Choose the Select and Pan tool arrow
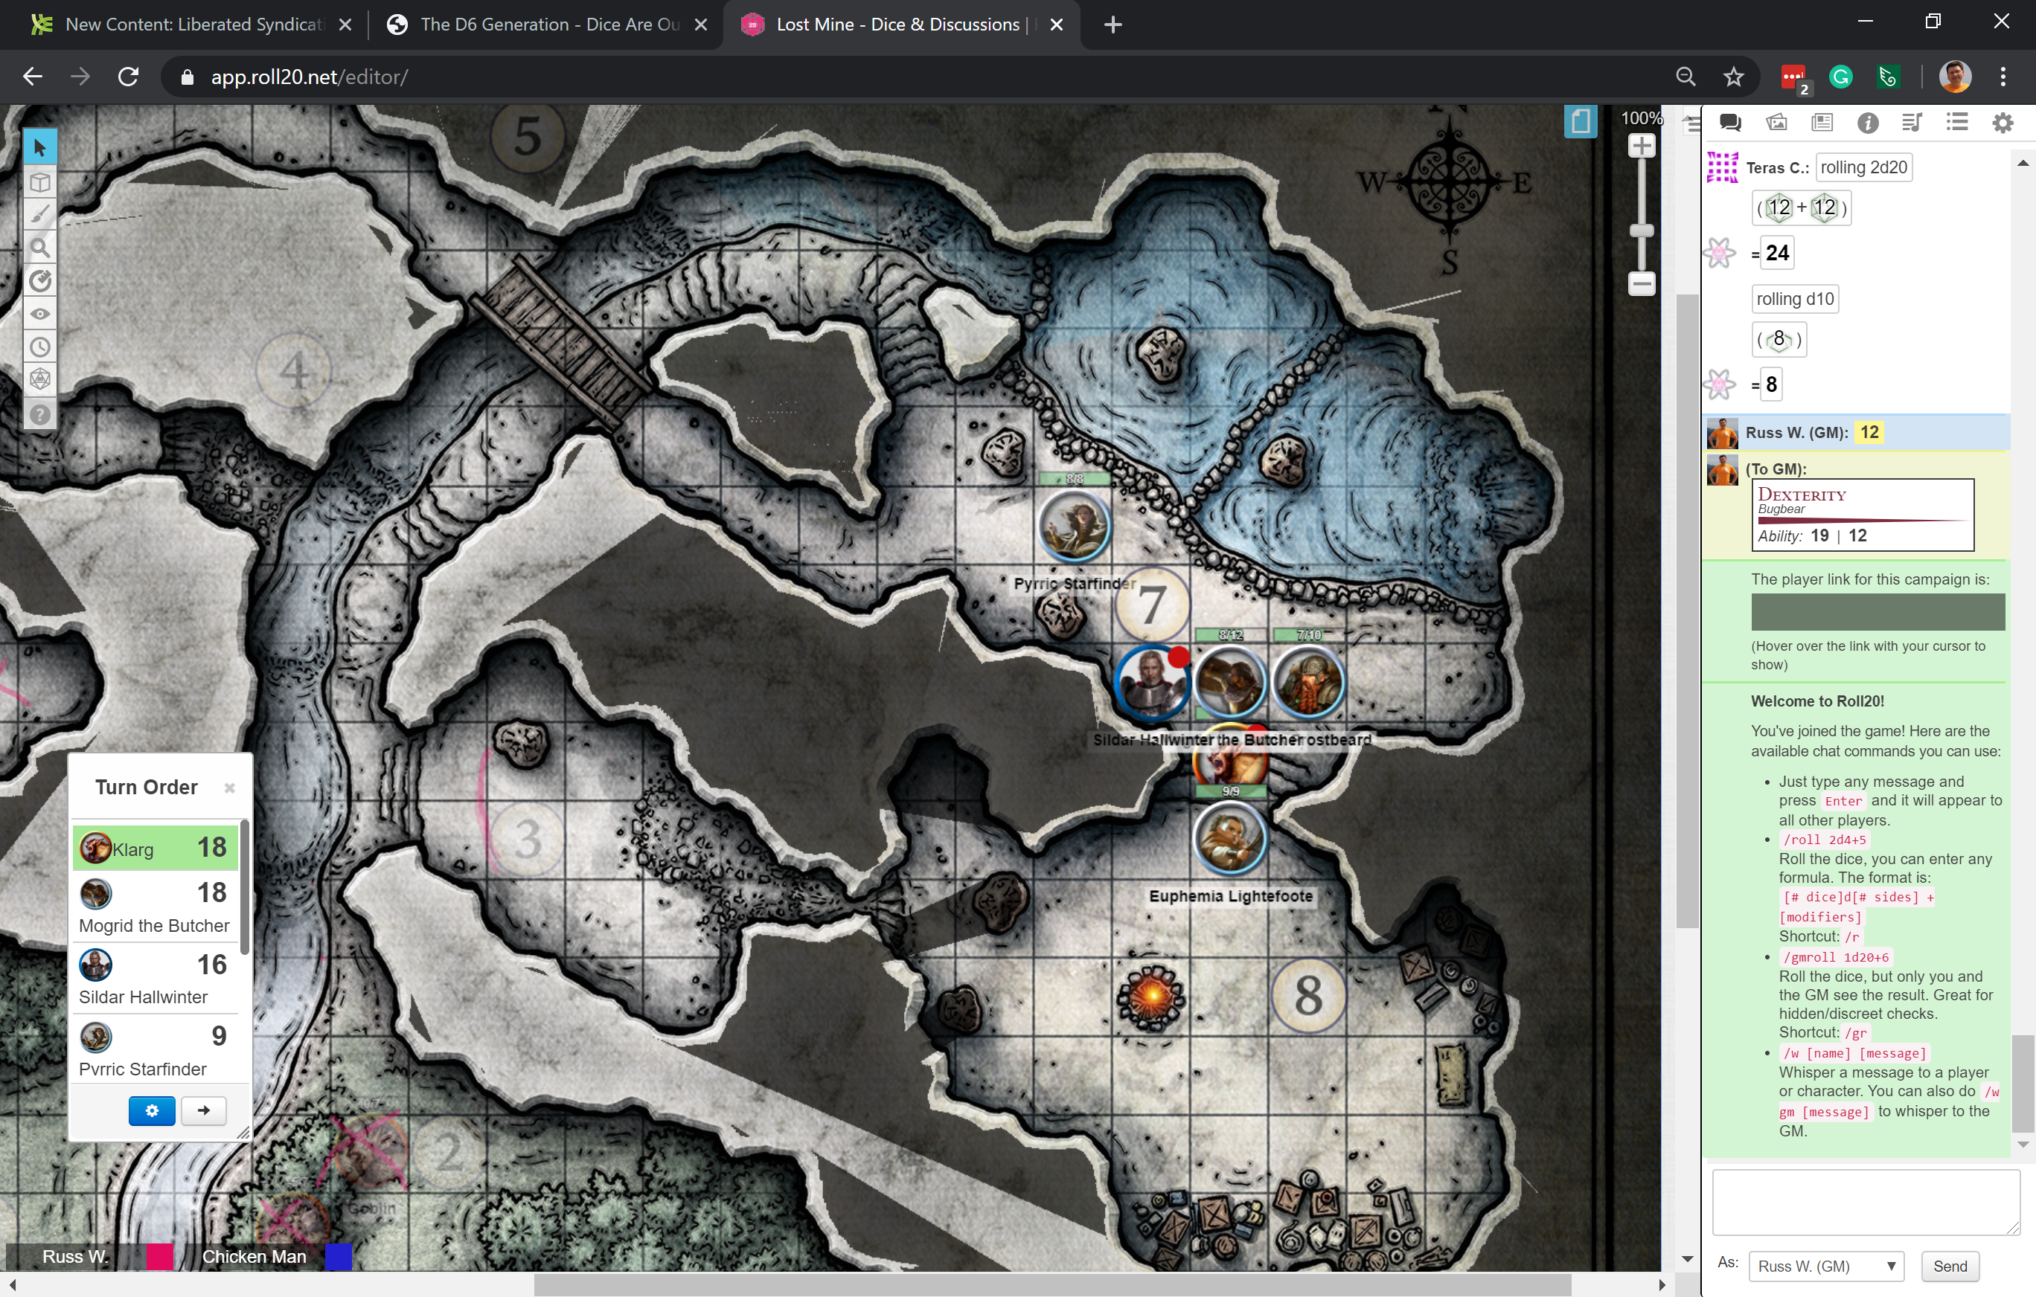 click(x=39, y=148)
